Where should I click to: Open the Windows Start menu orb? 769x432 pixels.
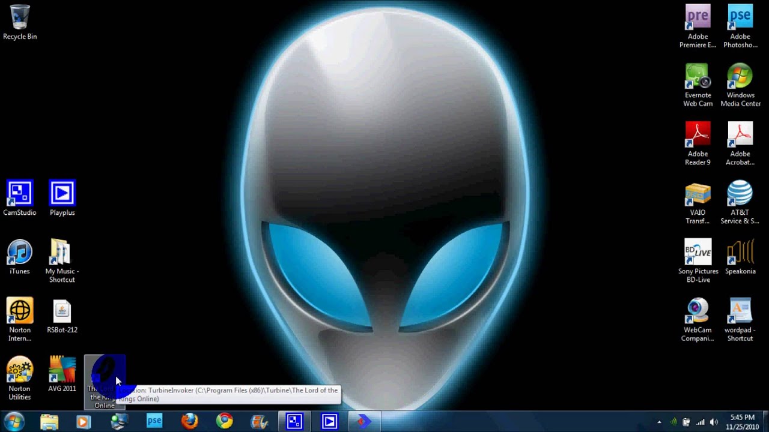pos(14,421)
